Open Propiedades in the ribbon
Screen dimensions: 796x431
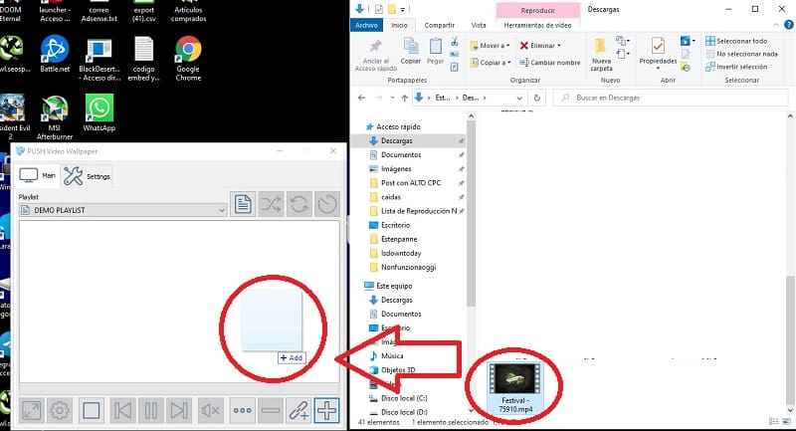(x=658, y=54)
